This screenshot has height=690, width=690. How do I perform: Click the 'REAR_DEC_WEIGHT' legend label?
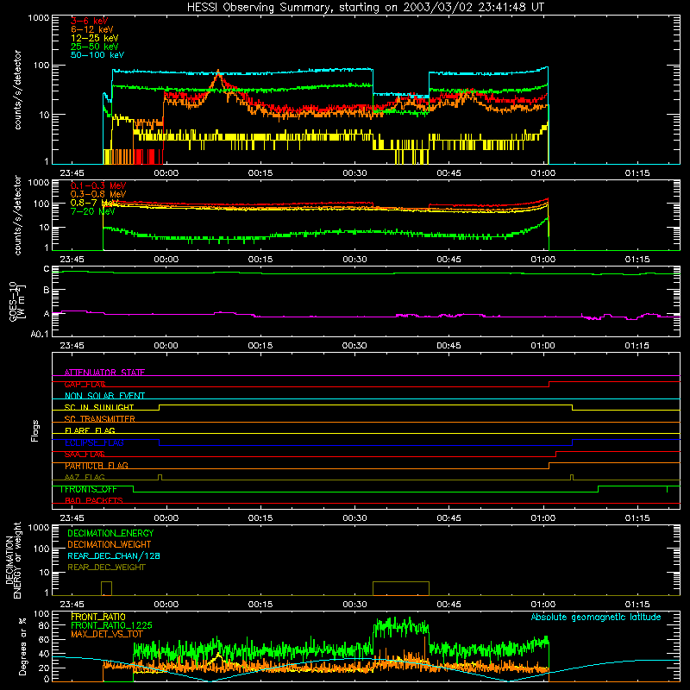(x=106, y=568)
